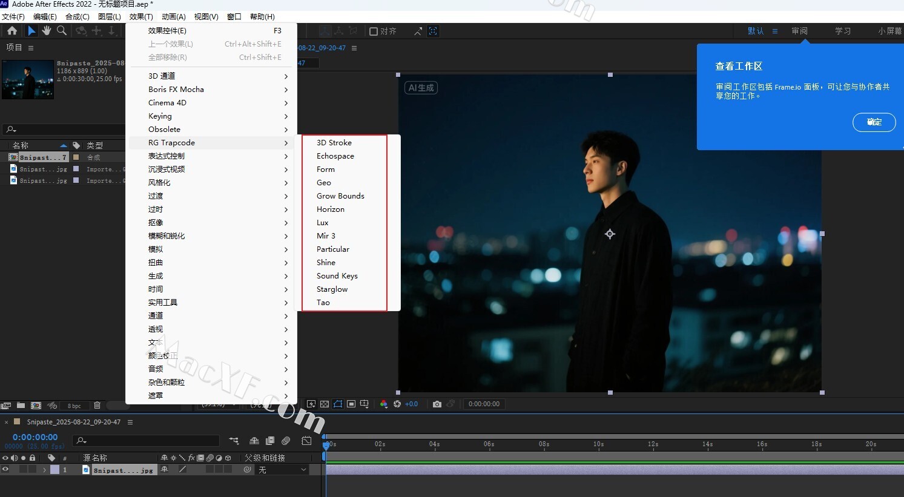Open graph editor icon in timeline
Screen dimensions: 904x497
coord(306,441)
